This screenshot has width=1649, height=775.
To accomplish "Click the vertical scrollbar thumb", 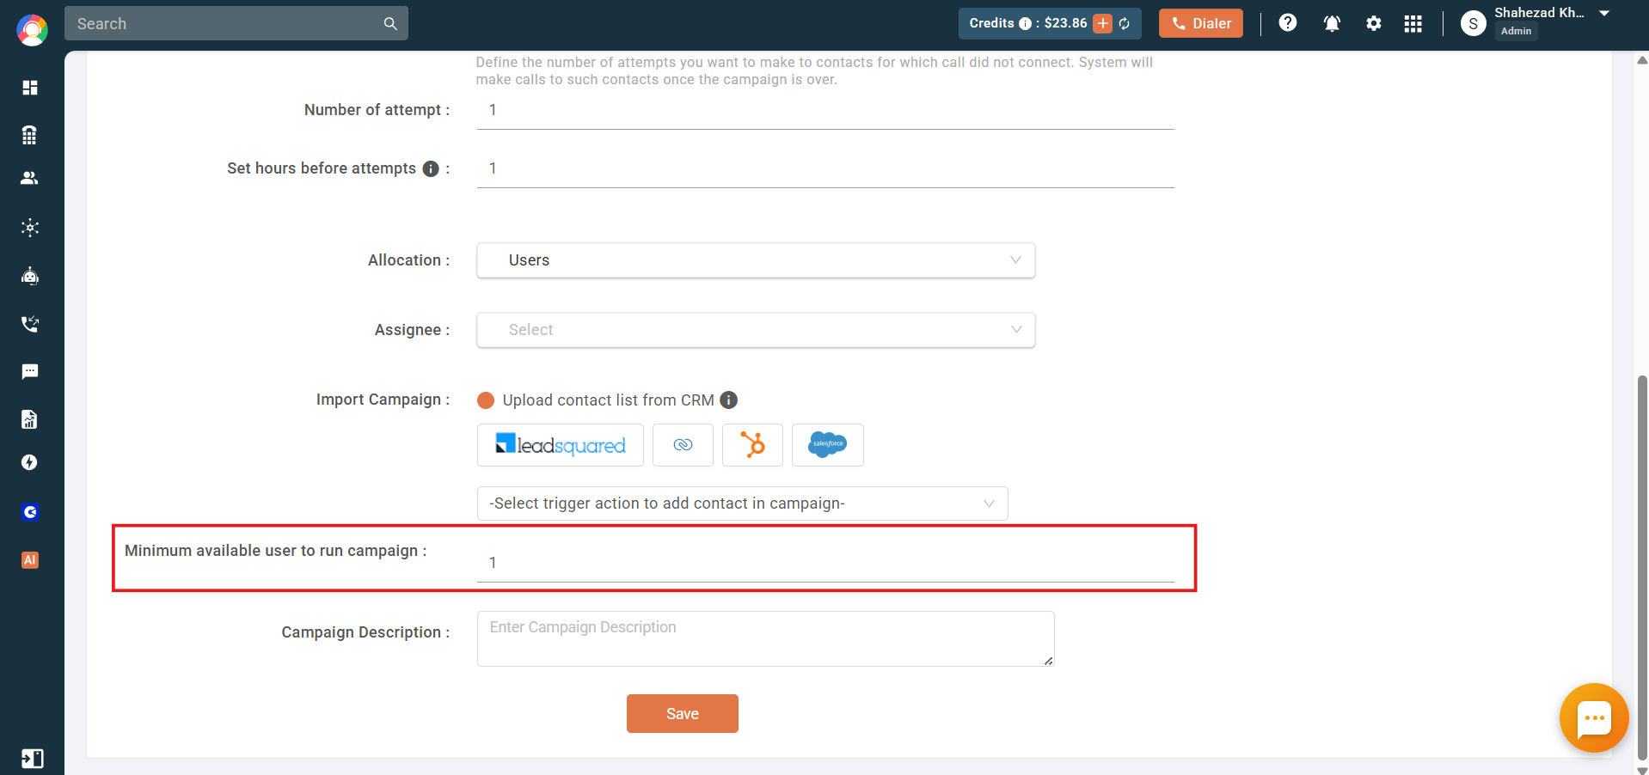I will pyautogui.click(x=1642, y=567).
